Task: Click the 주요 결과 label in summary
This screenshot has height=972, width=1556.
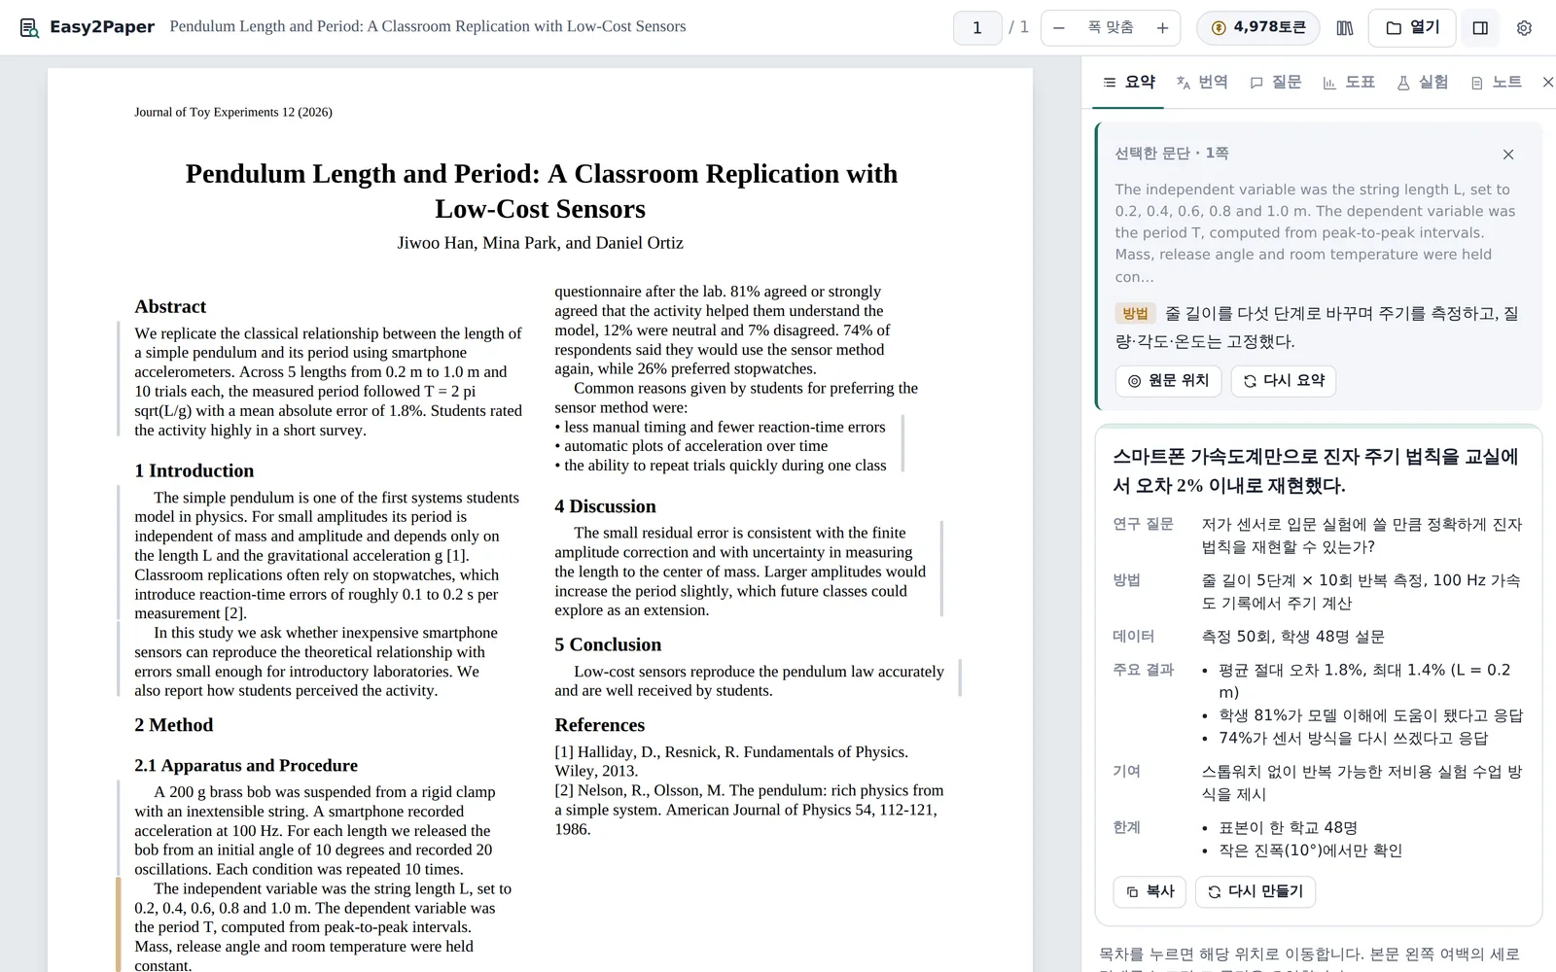Action: click(1144, 670)
